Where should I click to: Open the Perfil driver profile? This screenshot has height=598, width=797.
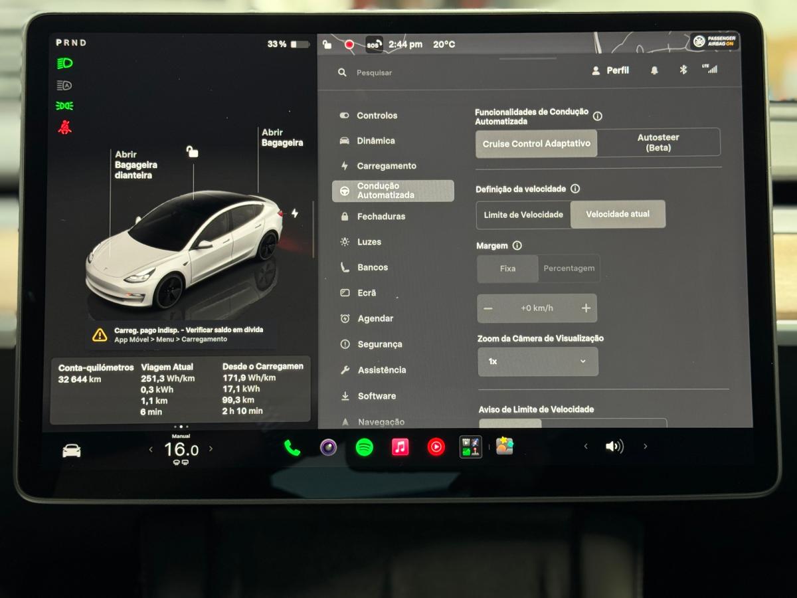[x=610, y=70]
